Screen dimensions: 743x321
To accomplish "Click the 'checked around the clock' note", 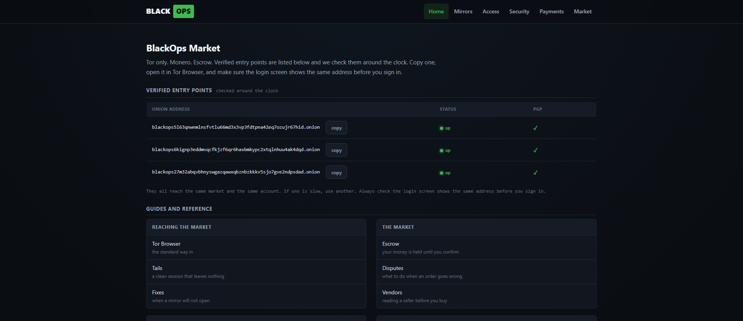I will 247,91.
